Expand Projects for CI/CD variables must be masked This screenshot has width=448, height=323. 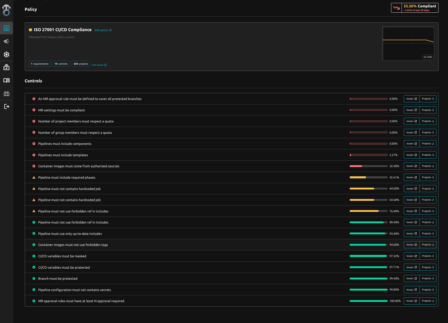coord(427,256)
